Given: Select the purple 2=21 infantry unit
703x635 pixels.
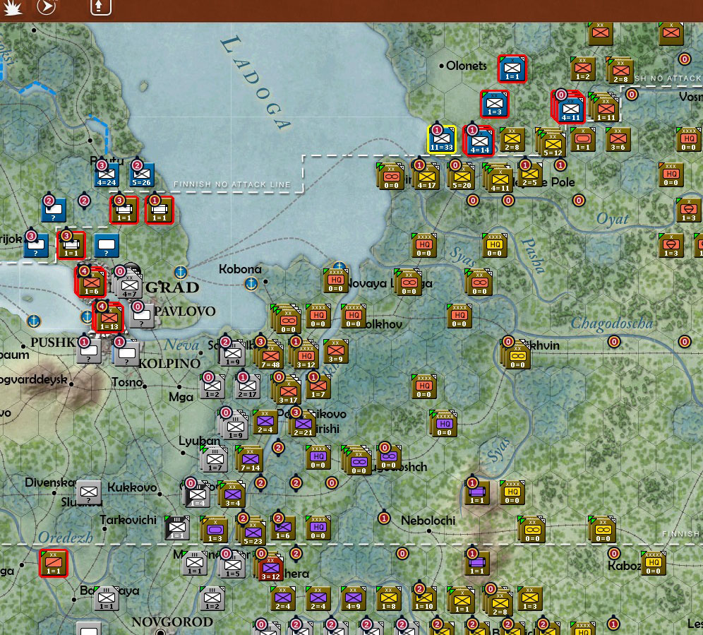Looking at the screenshot, I should point(303,425).
